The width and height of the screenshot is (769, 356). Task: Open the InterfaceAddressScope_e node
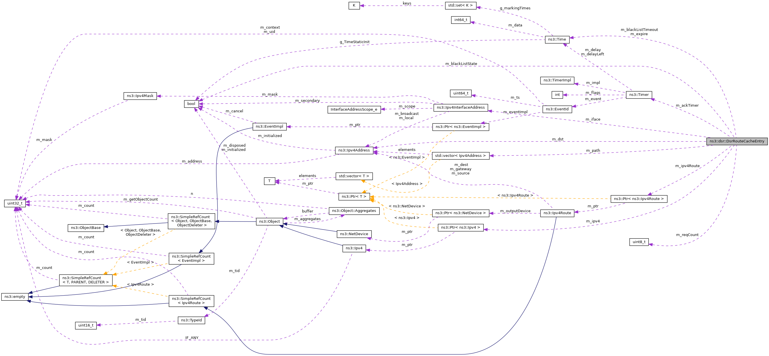click(354, 109)
